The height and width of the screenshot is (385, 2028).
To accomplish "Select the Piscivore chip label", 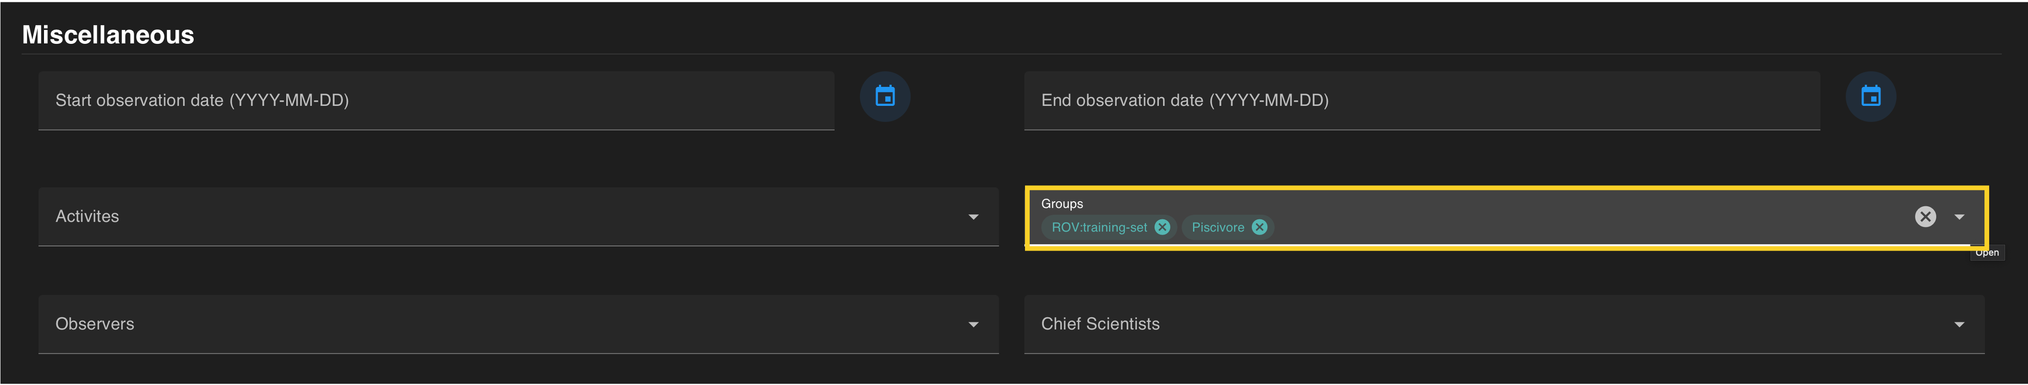I will (x=1217, y=227).
